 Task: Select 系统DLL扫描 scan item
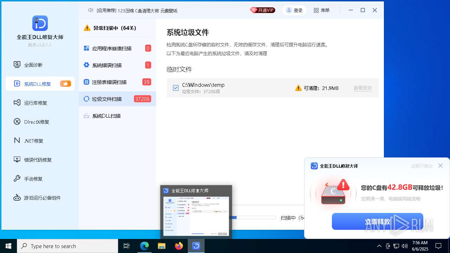pyautogui.click(x=117, y=116)
